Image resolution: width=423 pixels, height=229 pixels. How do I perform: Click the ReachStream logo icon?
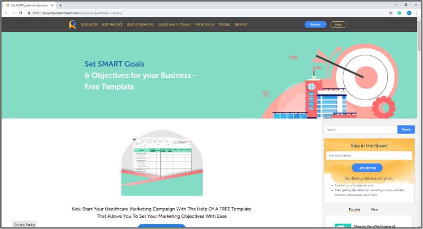72,24
